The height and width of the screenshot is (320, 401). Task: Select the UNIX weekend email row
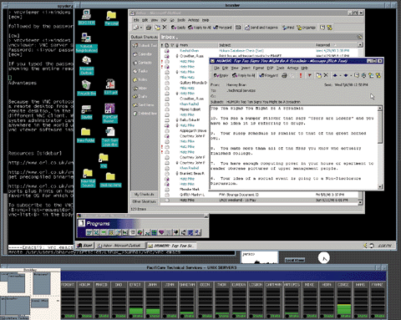coord(260,200)
